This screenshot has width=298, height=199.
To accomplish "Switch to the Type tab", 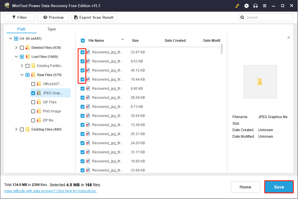I will (x=51, y=29).
